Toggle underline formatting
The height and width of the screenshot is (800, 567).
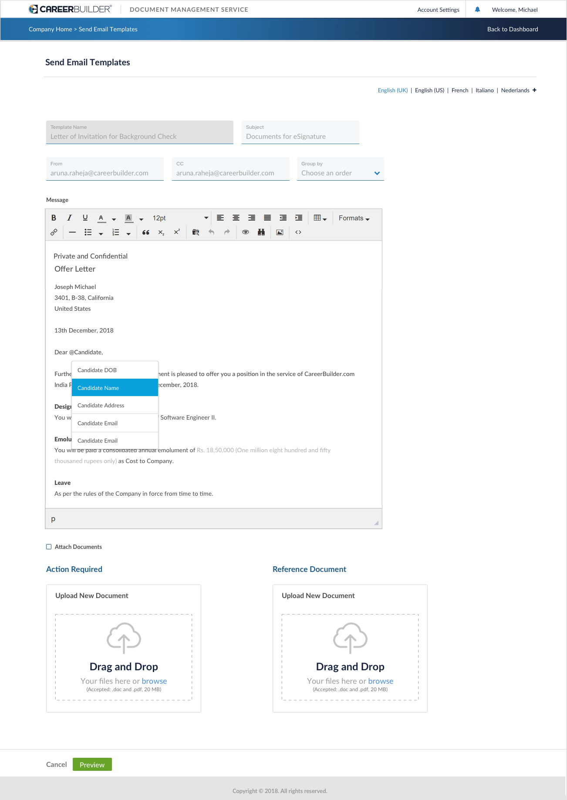click(x=85, y=218)
